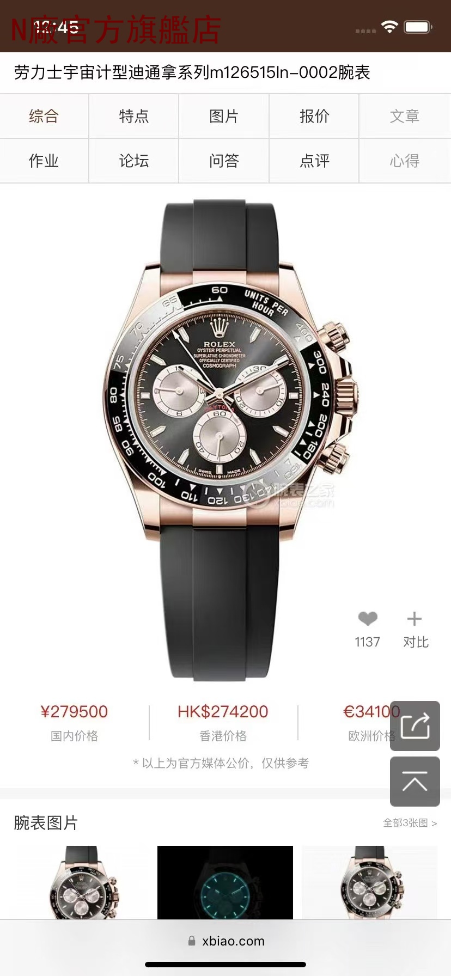Expand 全部3张图 gallery link
This screenshot has height=976, width=451.
(410, 823)
